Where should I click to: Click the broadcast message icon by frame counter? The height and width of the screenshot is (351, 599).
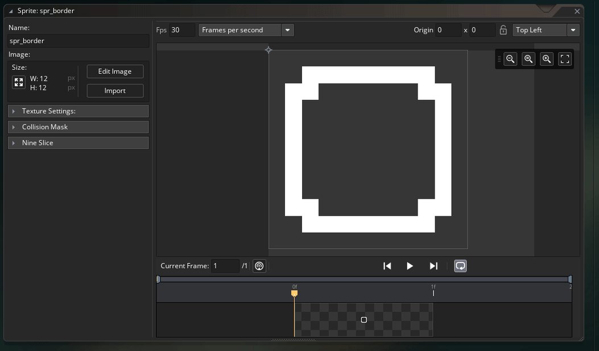(x=259, y=266)
